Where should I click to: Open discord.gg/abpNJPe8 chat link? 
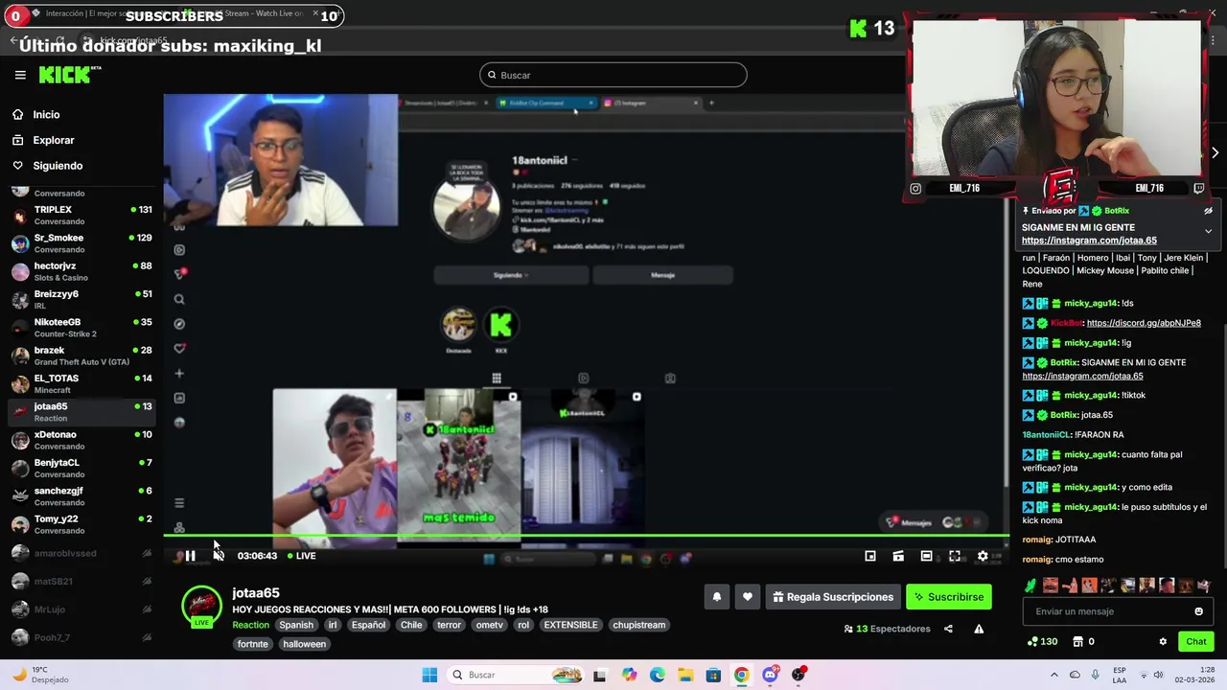coord(1144,323)
